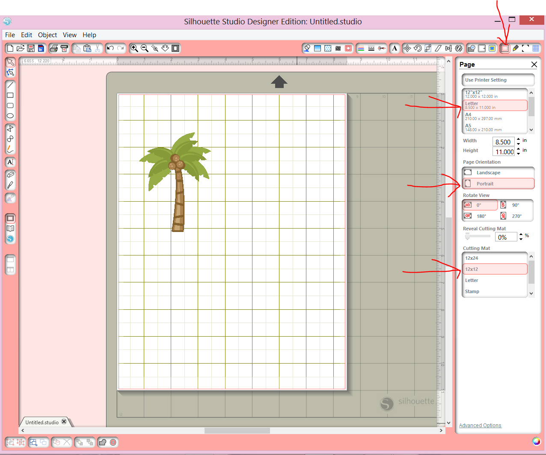546x455 pixels.
Task: Set Rotate View to 90°
Action: pyautogui.click(x=516, y=205)
